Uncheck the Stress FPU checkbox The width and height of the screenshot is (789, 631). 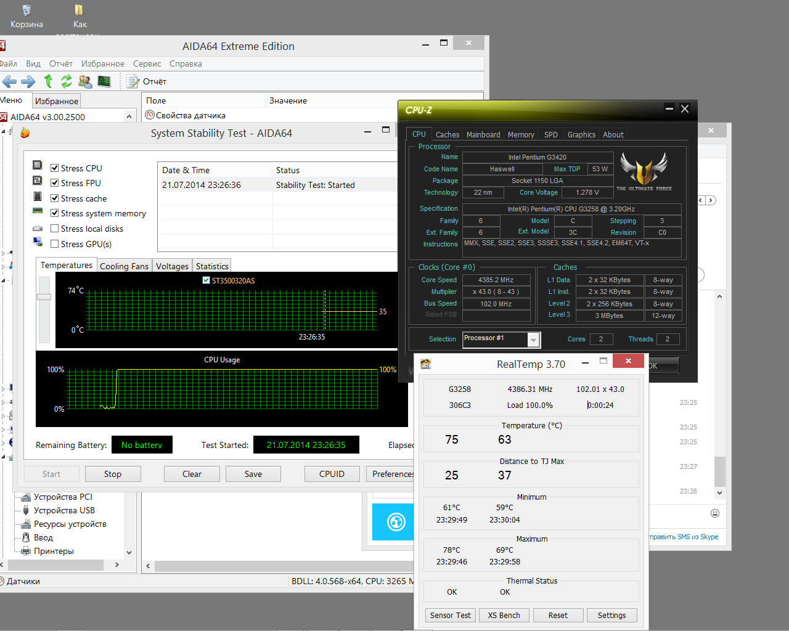55,183
